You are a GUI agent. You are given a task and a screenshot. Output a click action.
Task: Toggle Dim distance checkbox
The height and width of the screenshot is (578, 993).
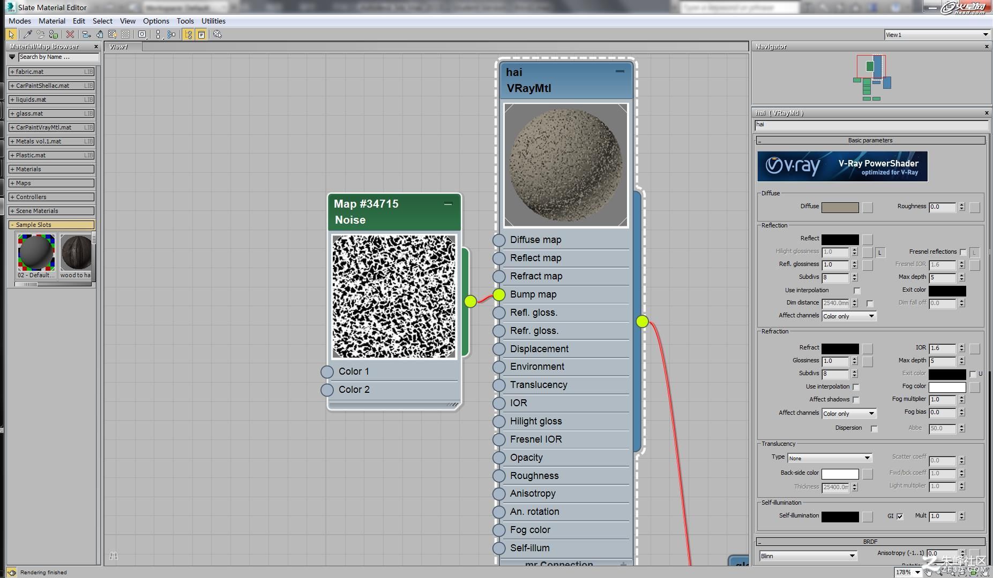click(870, 303)
